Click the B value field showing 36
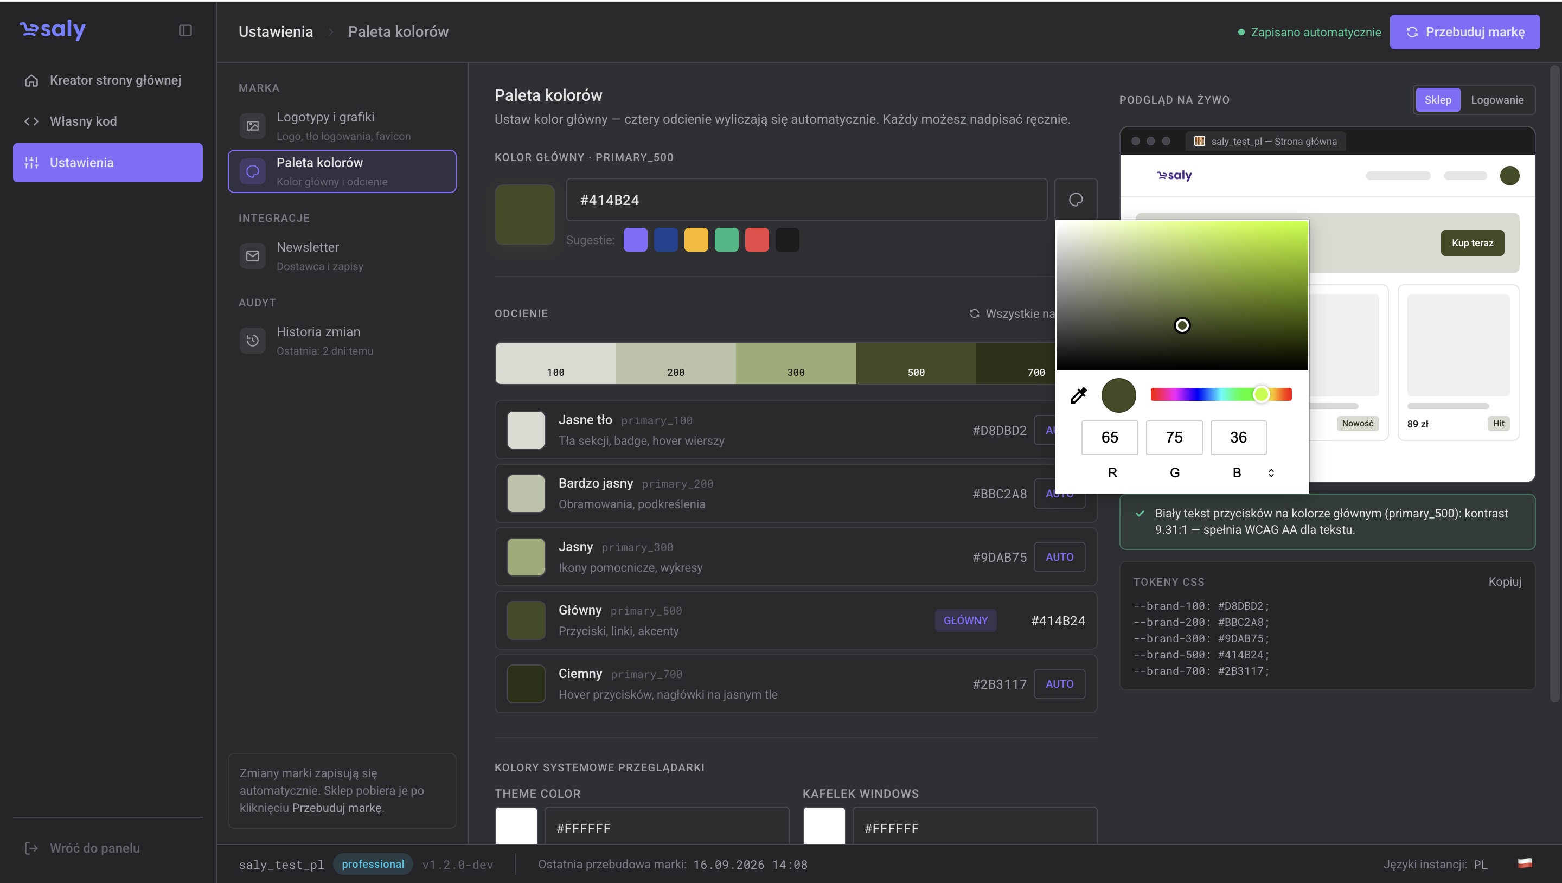This screenshot has width=1562, height=883. pos(1238,437)
